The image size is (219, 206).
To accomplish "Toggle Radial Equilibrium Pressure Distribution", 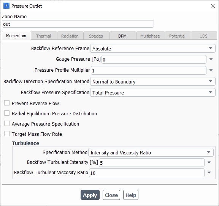I will click(x=7, y=113).
